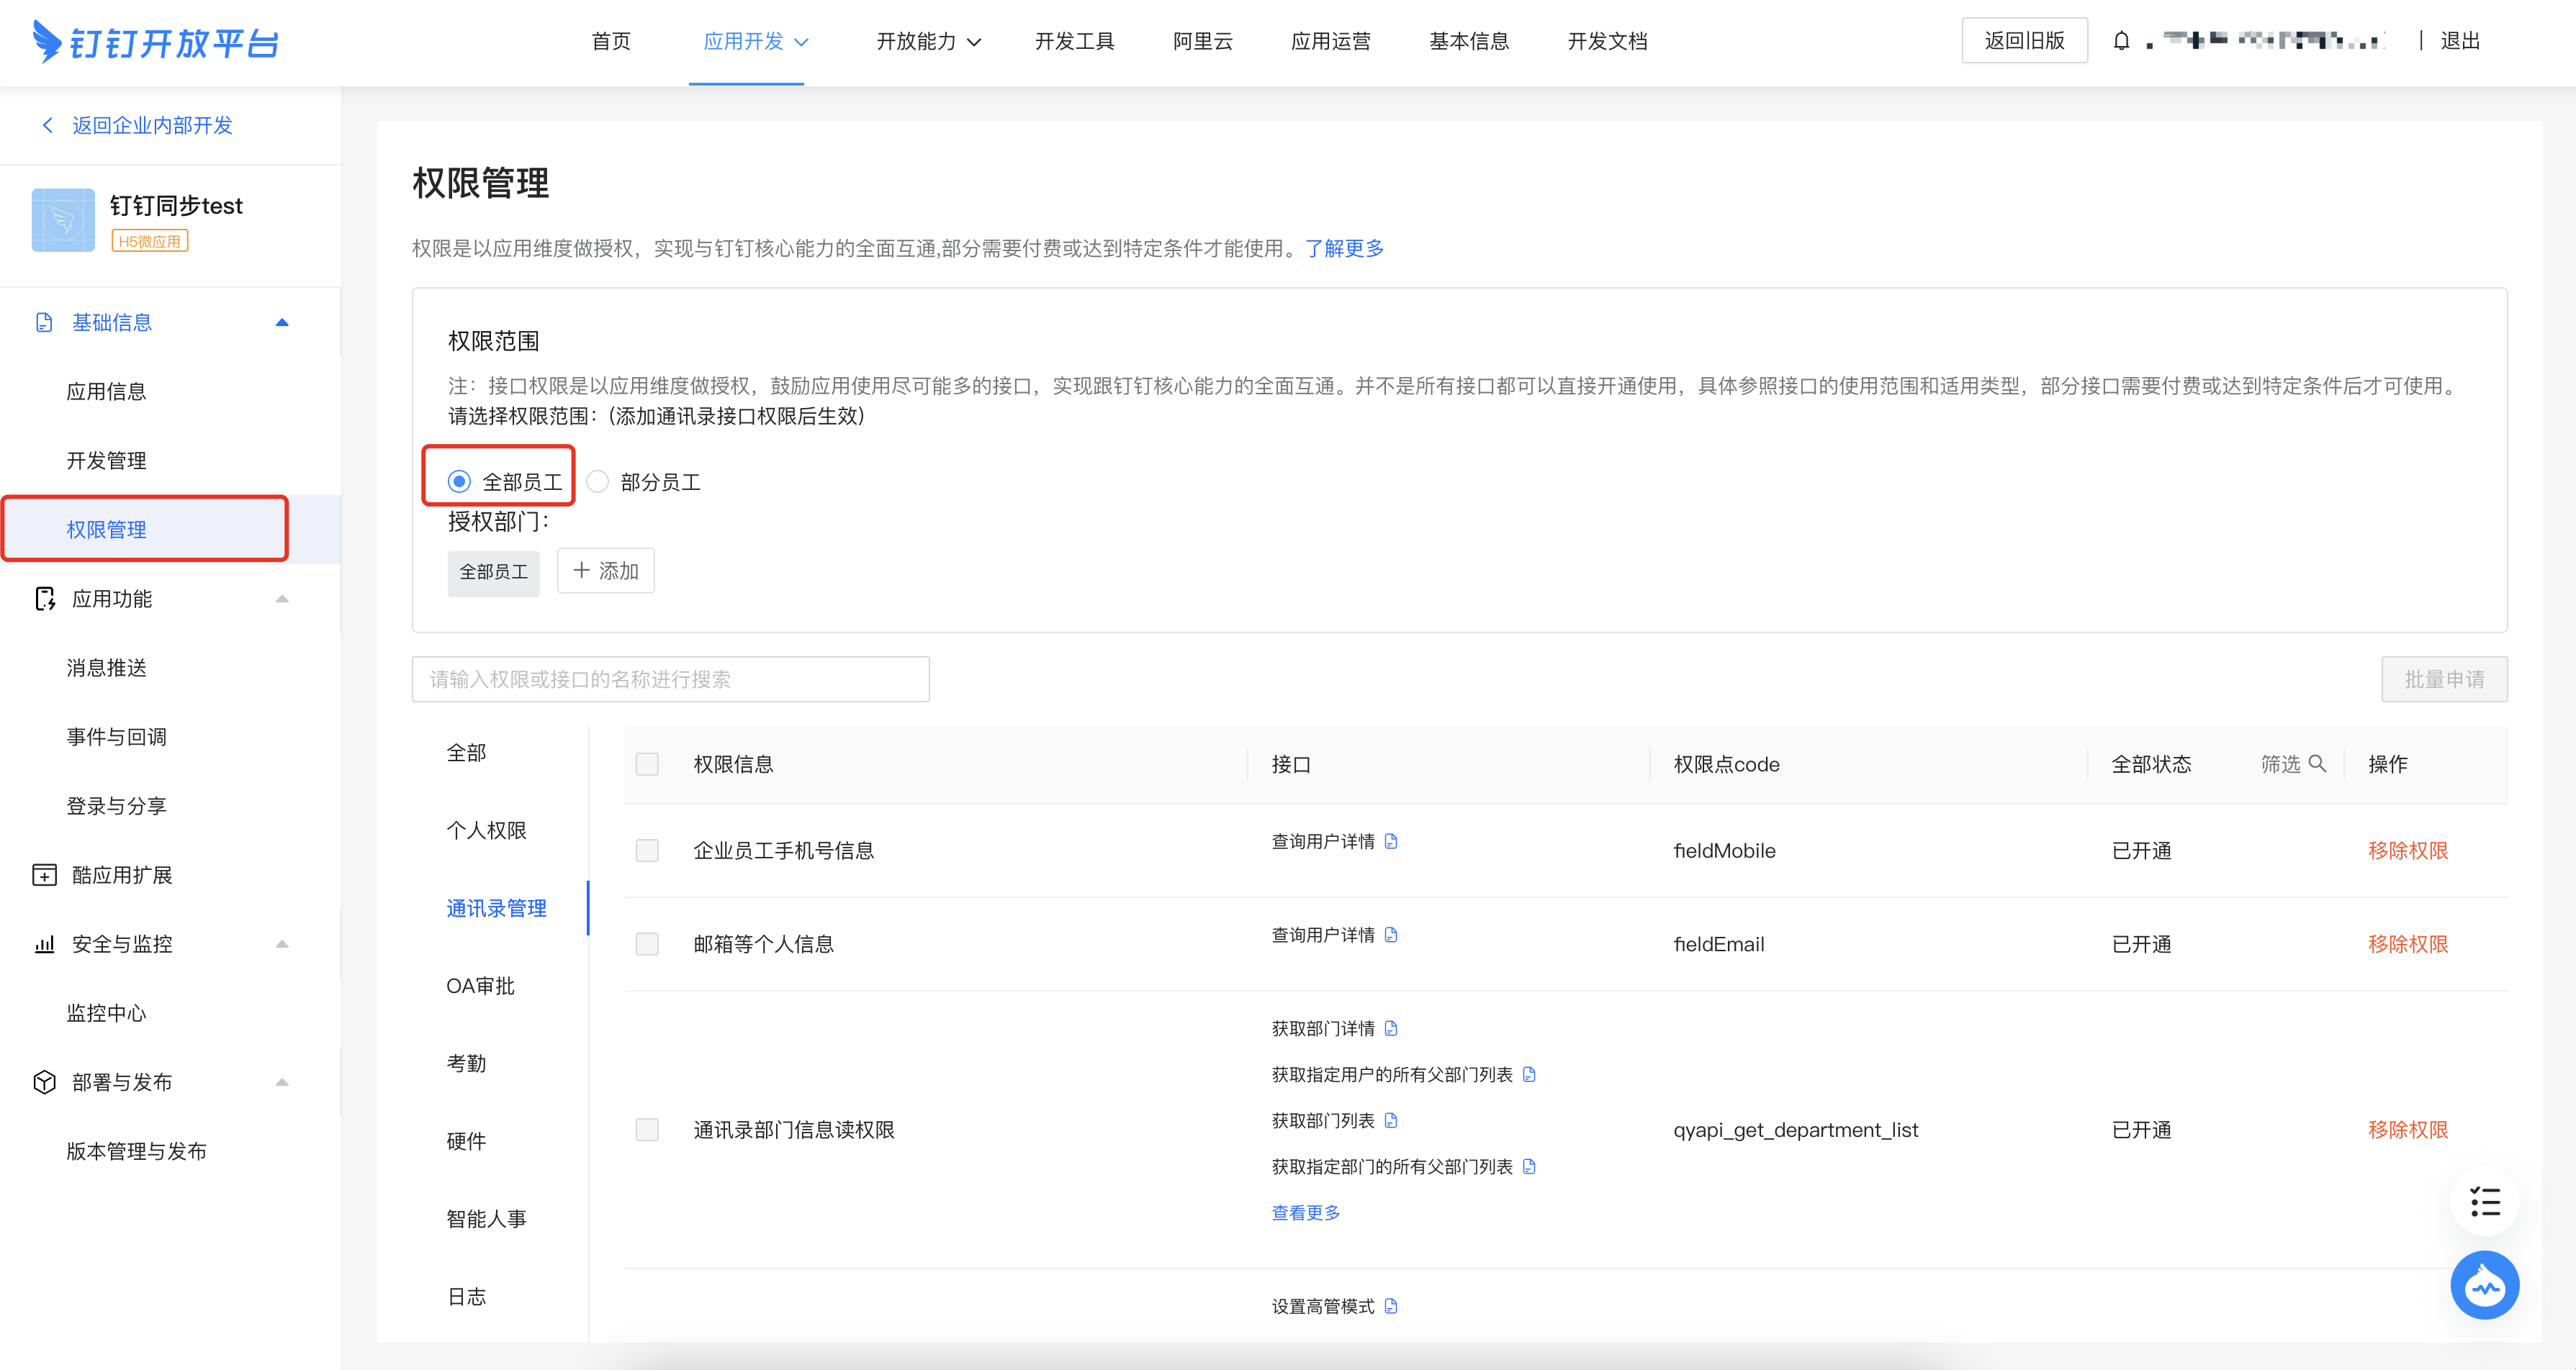Open 开发文档 in top navigation
Viewport: 2576px width, 1370px height.
[1607, 41]
